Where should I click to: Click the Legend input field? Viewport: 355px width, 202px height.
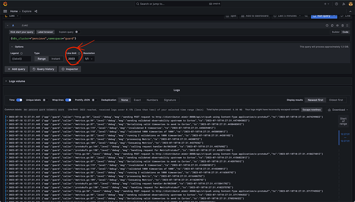point(21,58)
